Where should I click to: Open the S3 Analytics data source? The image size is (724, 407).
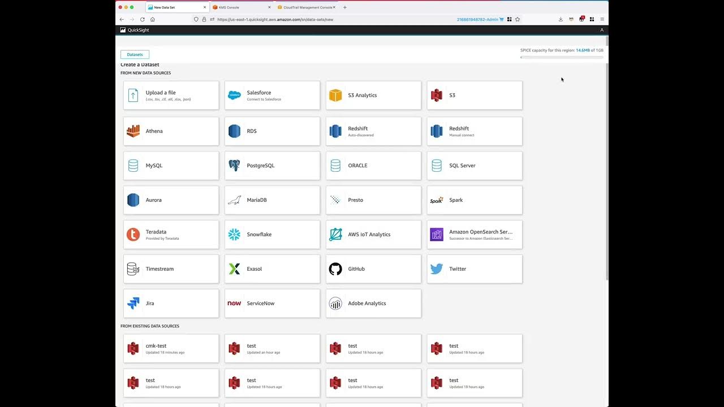[373, 96]
